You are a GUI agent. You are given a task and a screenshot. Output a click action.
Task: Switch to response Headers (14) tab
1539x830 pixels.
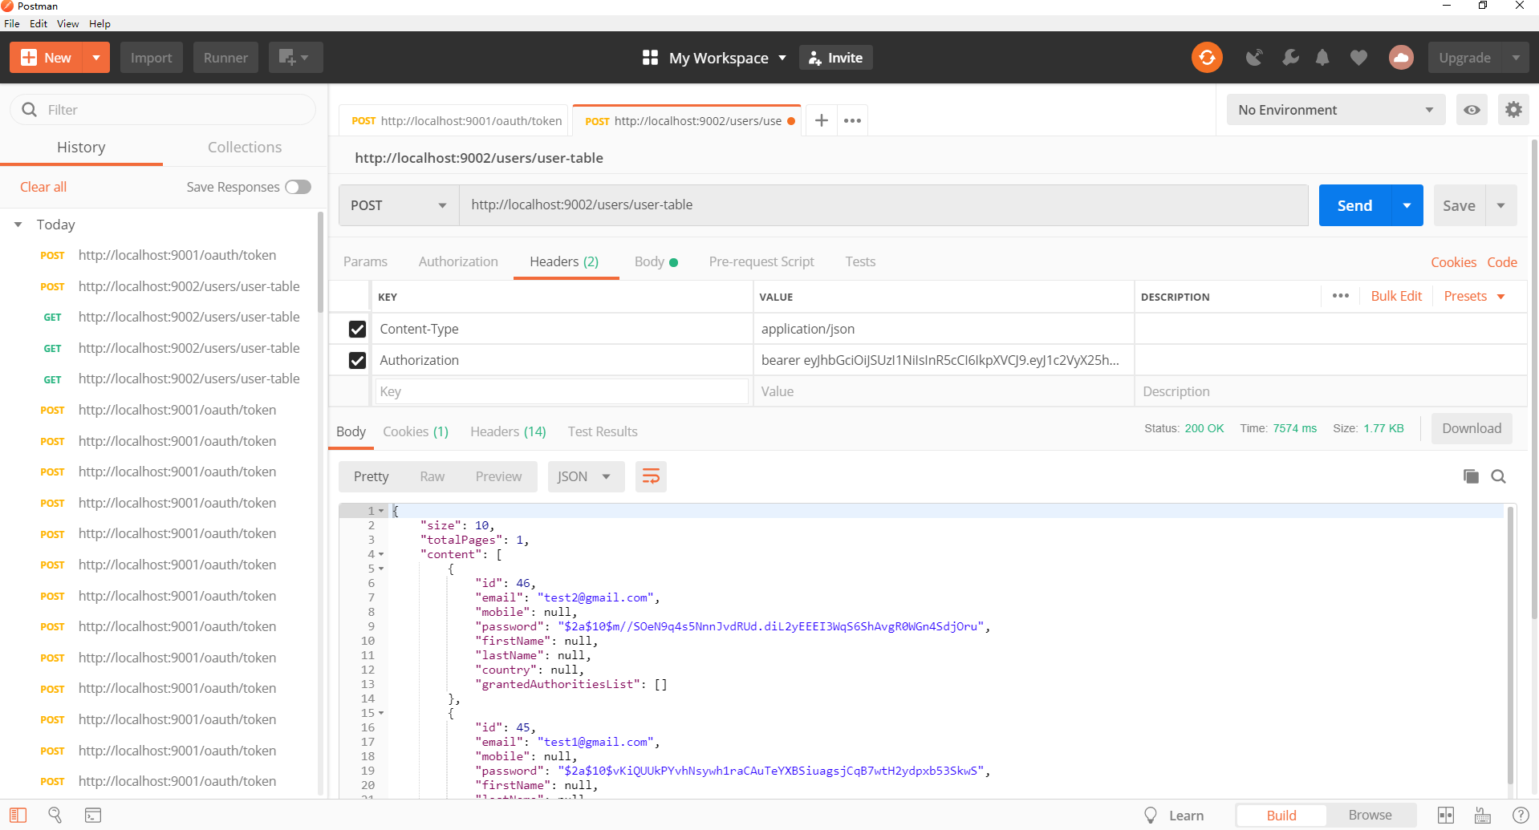(508, 431)
